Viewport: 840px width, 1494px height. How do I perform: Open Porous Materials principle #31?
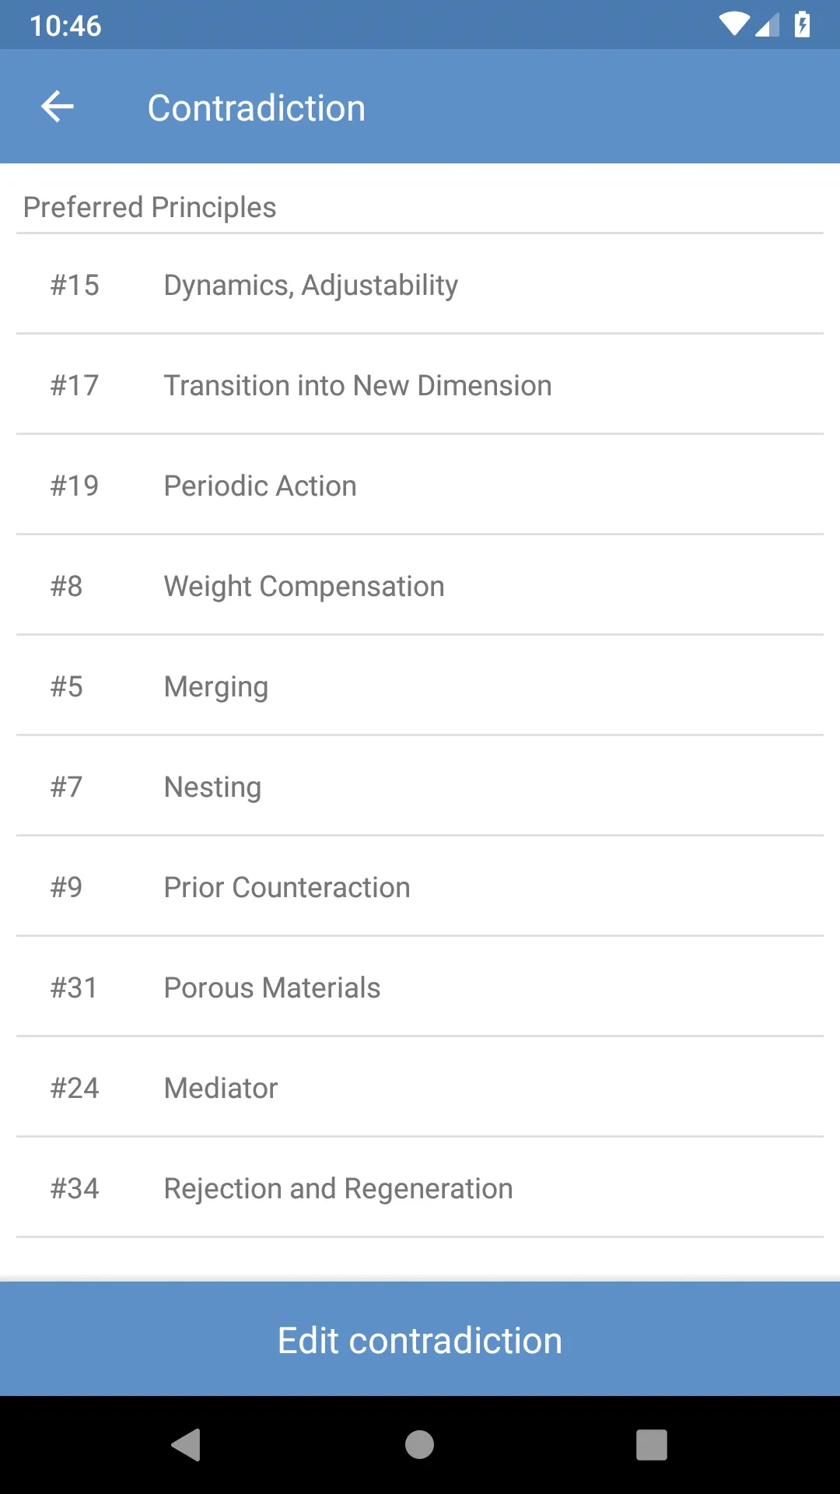coord(420,987)
